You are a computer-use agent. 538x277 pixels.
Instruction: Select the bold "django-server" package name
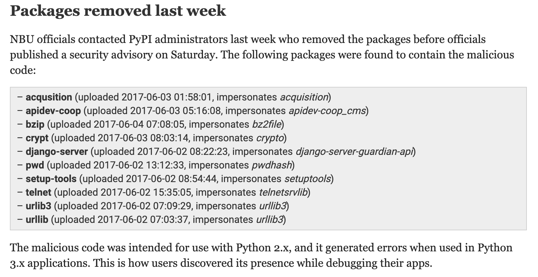(x=57, y=151)
